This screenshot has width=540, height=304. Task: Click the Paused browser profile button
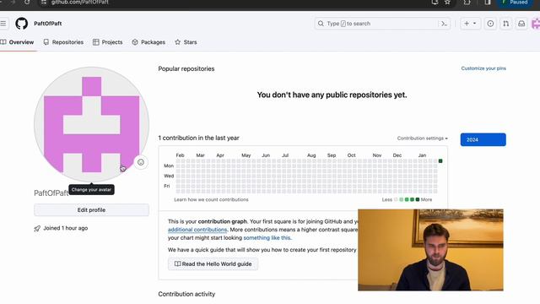[516, 3]
